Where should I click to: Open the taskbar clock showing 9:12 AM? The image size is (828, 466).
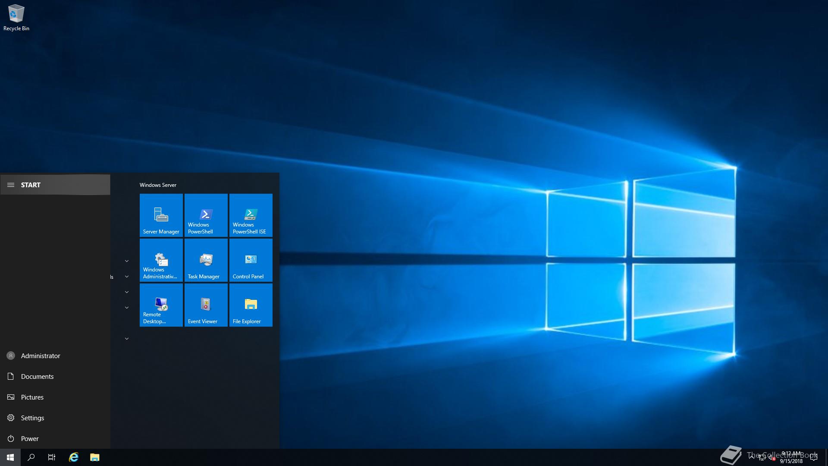[791, 457]
